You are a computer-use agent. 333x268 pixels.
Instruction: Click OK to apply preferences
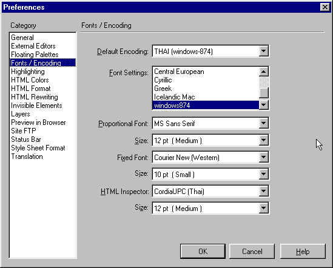[x=203, y=252]
